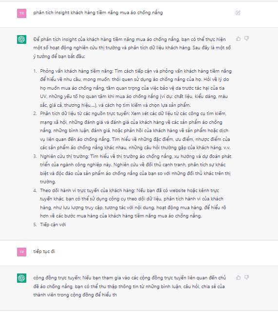The height and width of the screenshot is (312, 278).
Task: Like the reply starting with "cộng đồng trực tuyến"
Action: [x=238, y=277]
